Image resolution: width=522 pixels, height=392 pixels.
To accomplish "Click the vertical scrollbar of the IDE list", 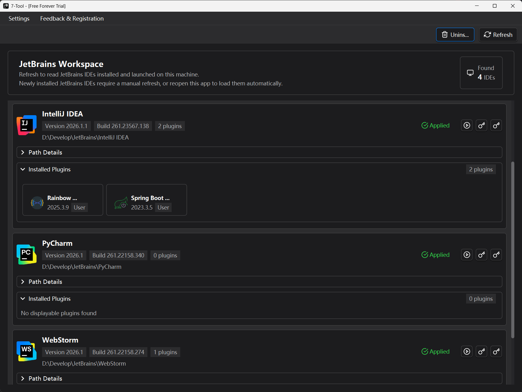I will point(512,249).
